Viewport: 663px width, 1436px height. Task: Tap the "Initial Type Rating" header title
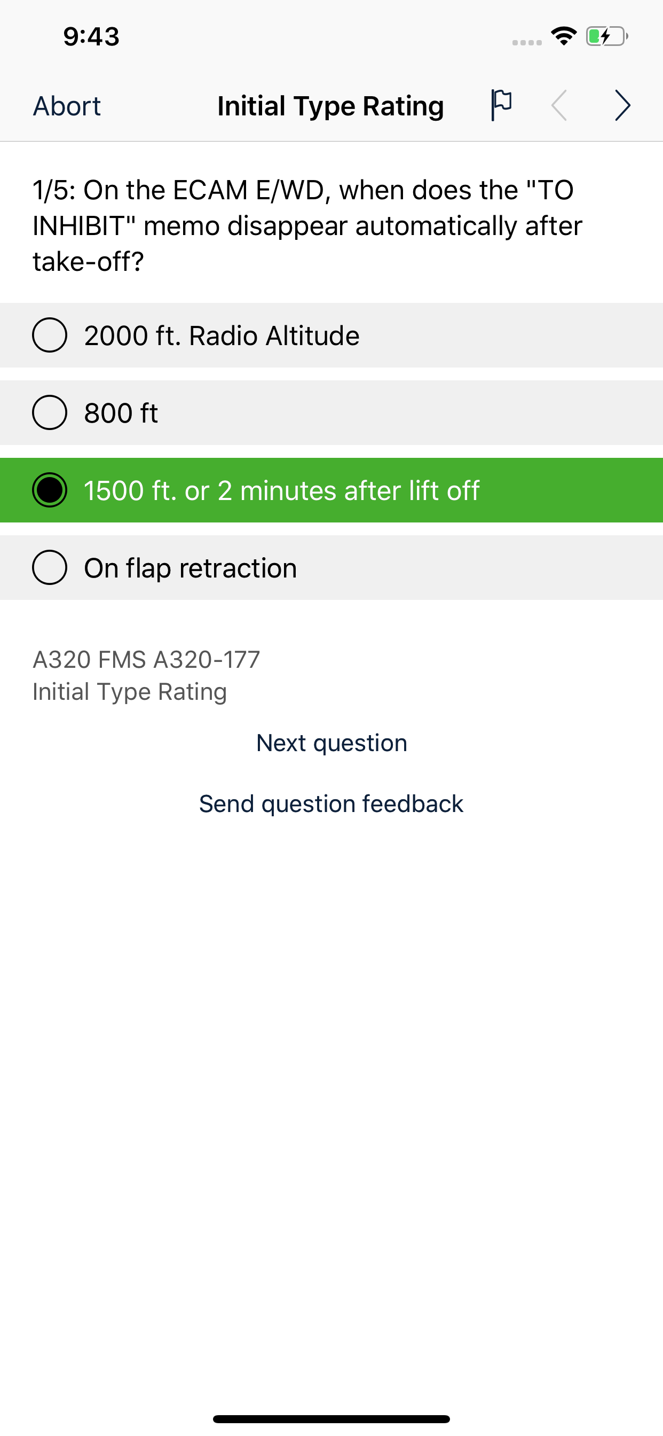(331, 106)
